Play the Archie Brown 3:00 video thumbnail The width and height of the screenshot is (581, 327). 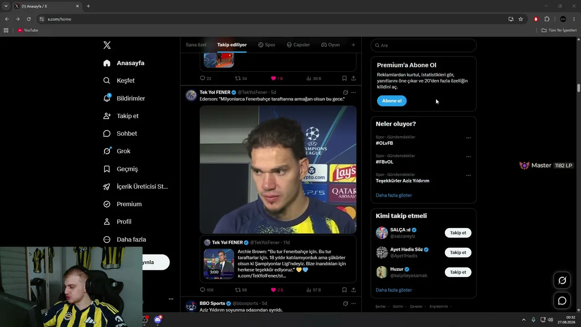pyautogui.click(x=219, y=263)
